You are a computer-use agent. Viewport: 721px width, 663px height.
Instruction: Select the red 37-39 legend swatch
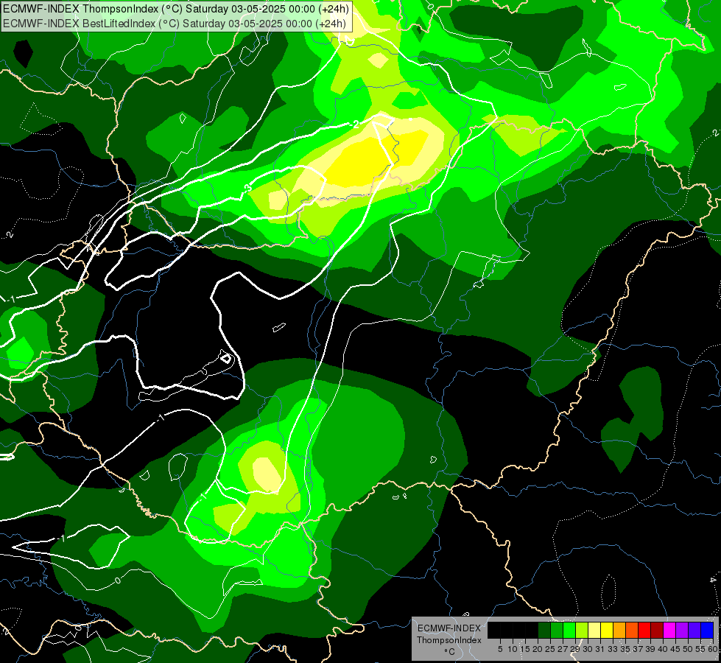pos(644,630)
